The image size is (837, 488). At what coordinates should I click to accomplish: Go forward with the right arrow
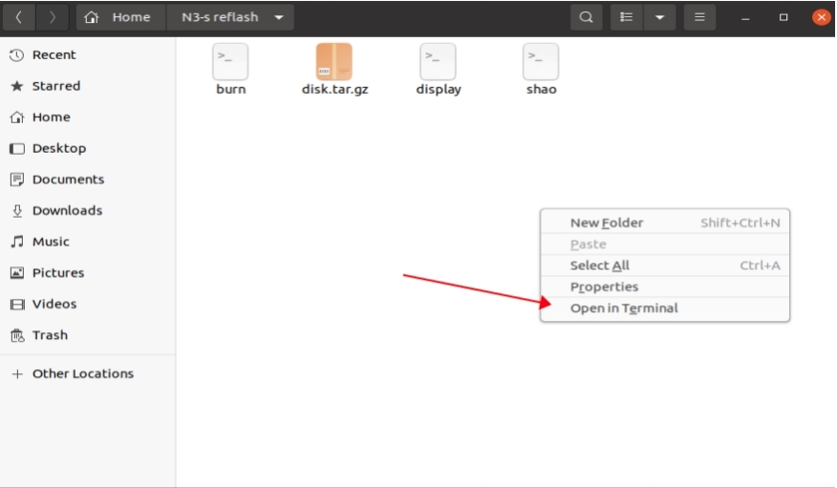click(52, 17)
